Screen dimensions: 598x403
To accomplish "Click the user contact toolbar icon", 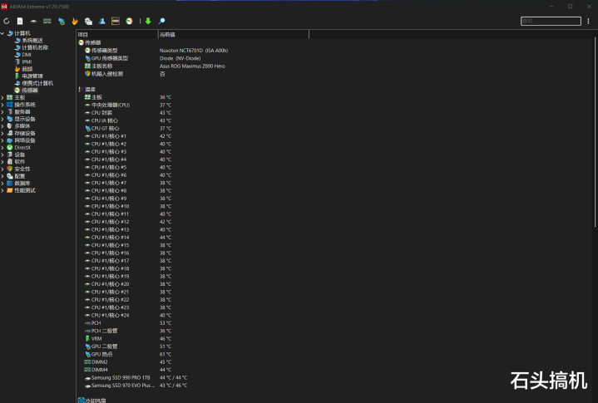I will click(101, 22).
